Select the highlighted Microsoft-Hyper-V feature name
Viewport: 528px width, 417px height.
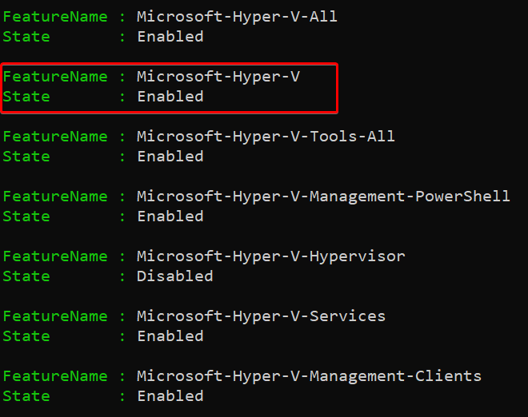click(218, 77)
